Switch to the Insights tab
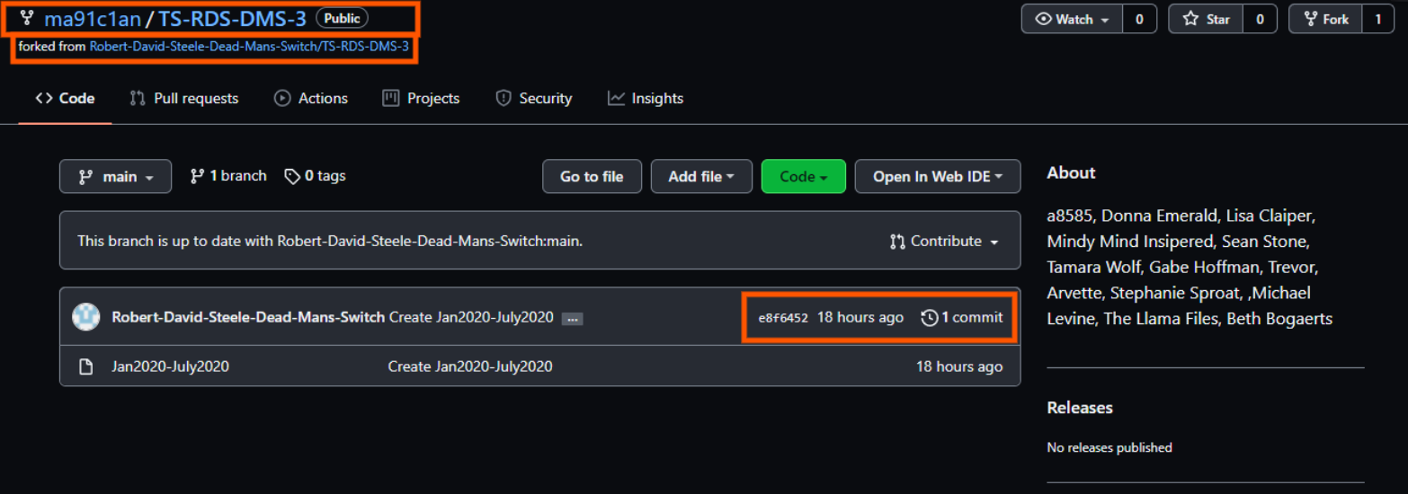1408x494 pixels. point(646,99)
